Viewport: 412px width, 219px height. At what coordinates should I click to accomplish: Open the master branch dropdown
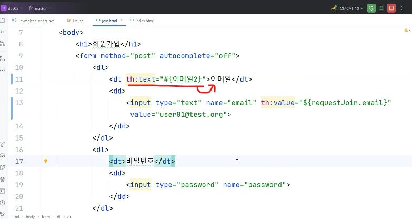point(39,8)
